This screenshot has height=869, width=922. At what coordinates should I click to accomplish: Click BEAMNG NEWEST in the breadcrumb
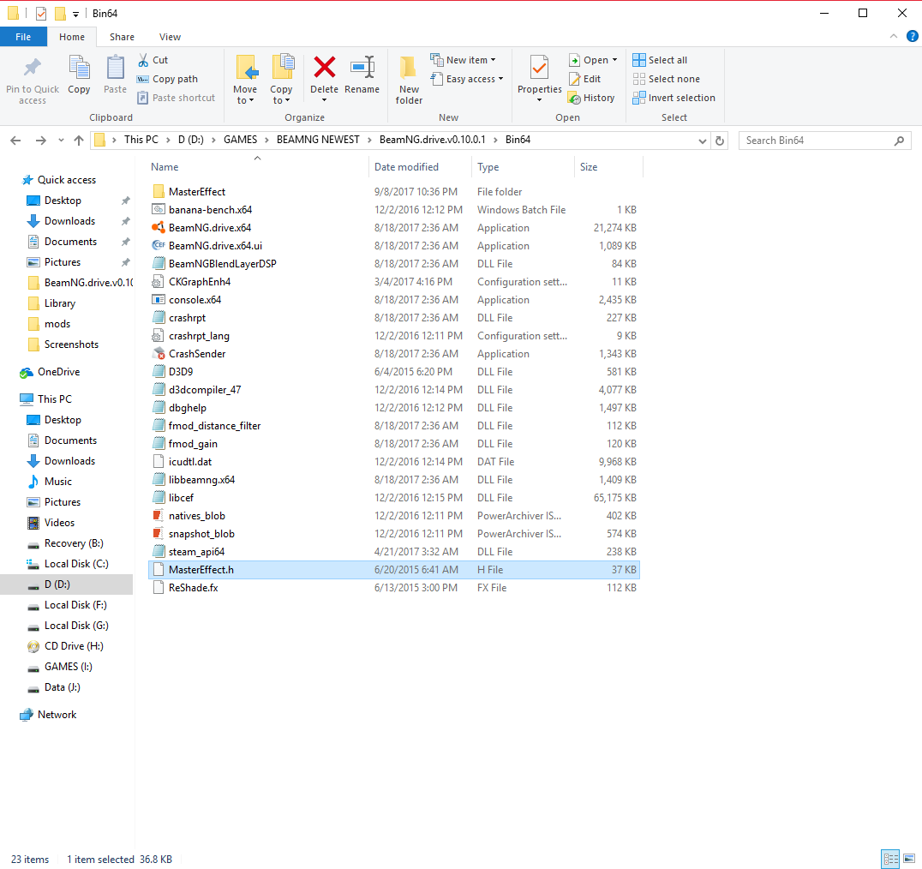318,140
